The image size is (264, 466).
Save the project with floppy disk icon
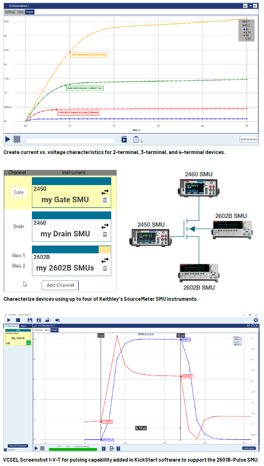29,320
